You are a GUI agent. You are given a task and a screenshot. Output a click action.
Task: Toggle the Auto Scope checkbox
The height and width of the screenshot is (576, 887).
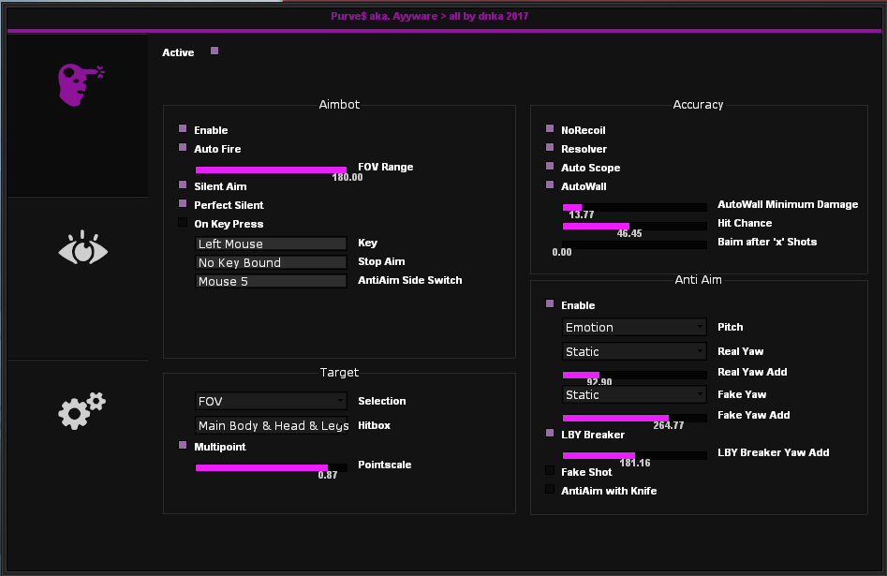click(x=550, y=167)
